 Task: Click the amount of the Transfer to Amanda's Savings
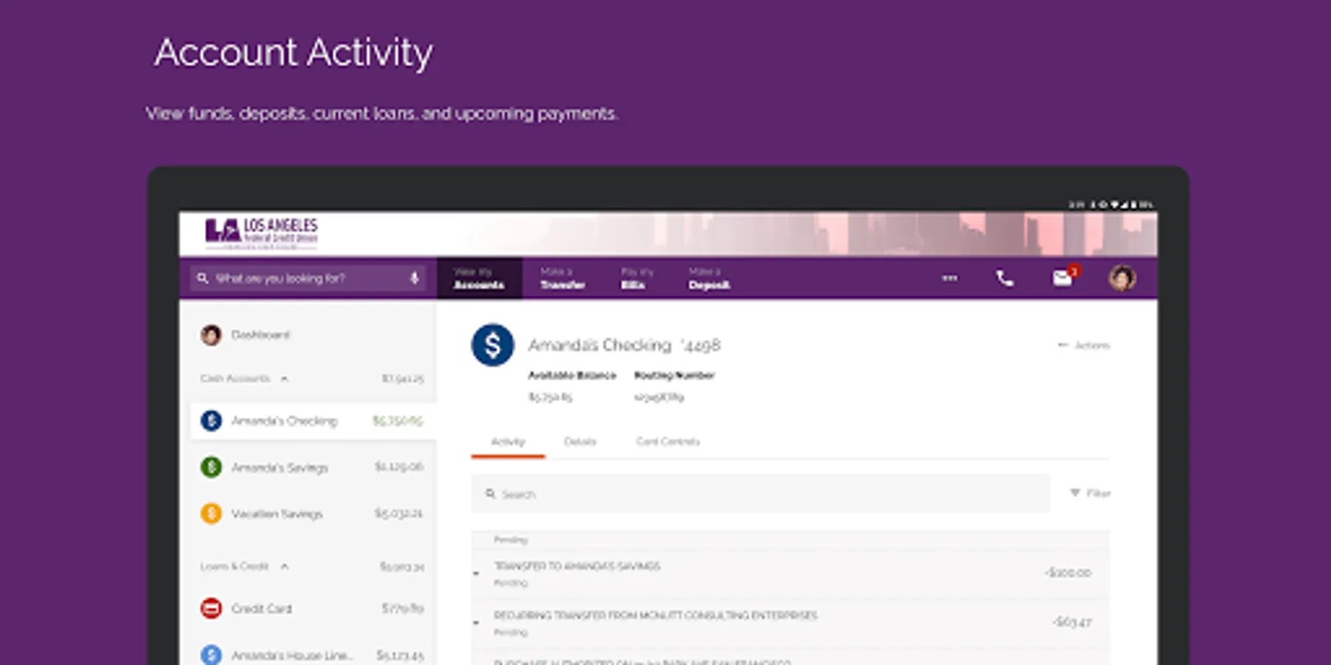(x=1068, y=573)
